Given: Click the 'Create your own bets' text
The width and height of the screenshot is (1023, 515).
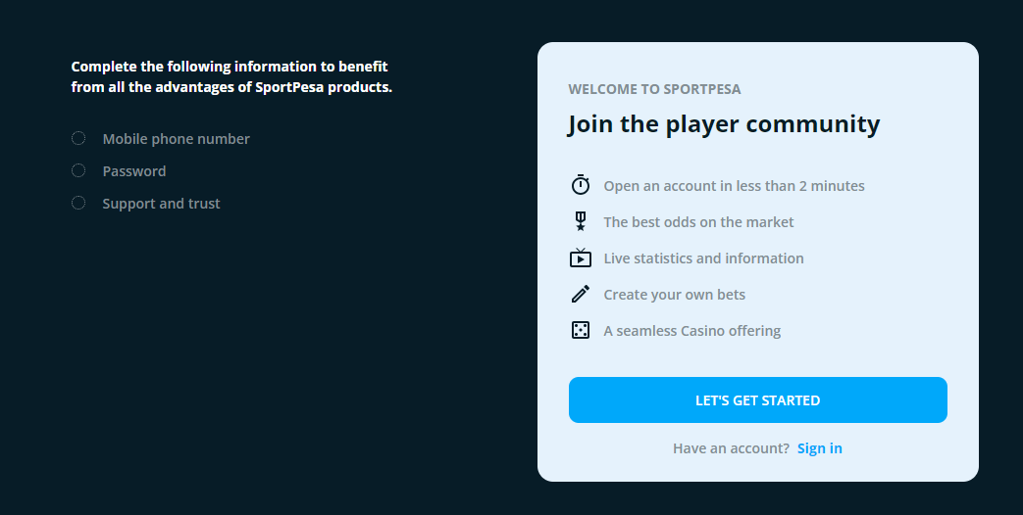Looking at the screenshot, I should [x=674, y=295].
